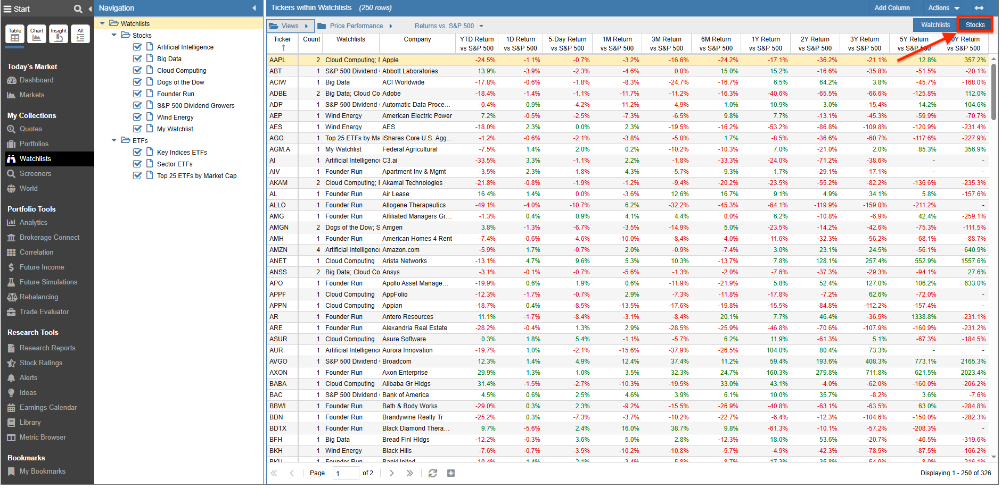Viewport: 1002px width, 488px height.
Task: Switch to Table view icon
Action: pos(15,34)
